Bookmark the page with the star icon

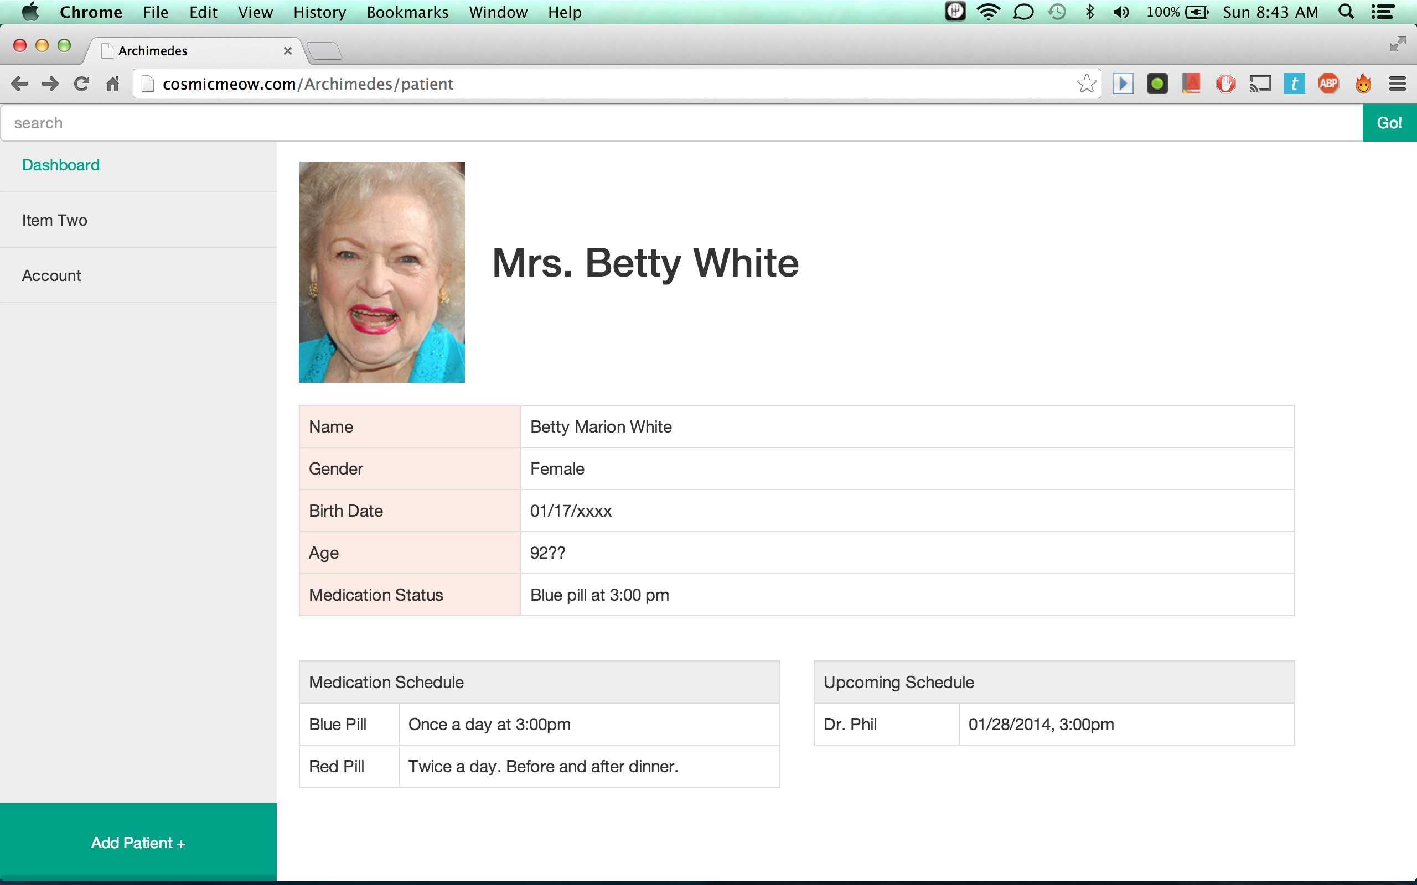(1086, 84)
